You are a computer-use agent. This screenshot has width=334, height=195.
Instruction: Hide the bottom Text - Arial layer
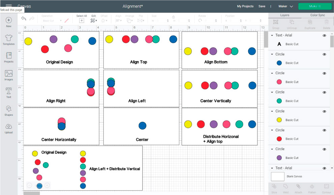[324, 168]
